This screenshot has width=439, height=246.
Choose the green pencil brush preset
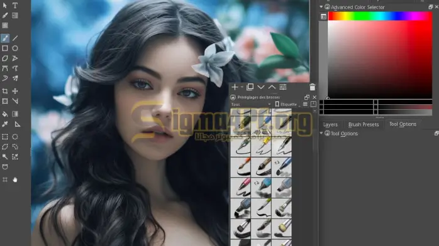click(x=240, y=126)
